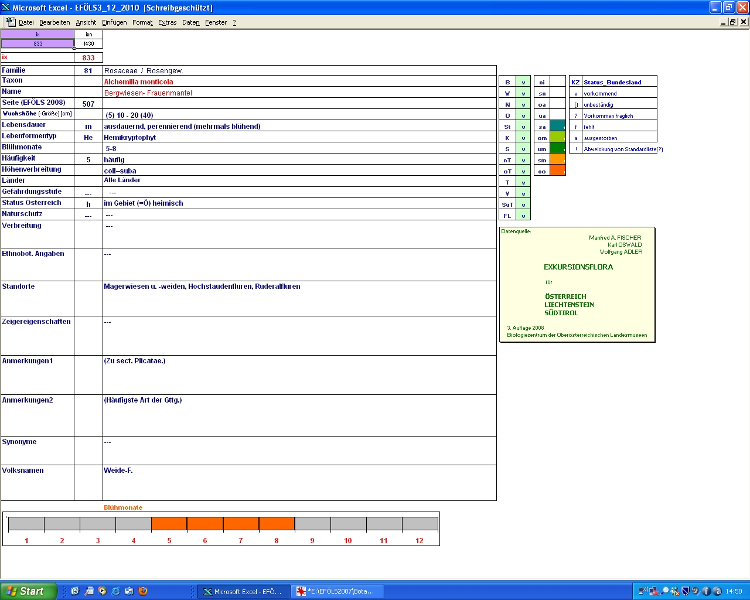
Task: Select the teal color cell next to sa
Action: click(558, 126)
